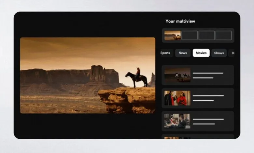Click the title lines of the second movie item
This screenshot has width=254, height=153.
[x=208, y=98]
